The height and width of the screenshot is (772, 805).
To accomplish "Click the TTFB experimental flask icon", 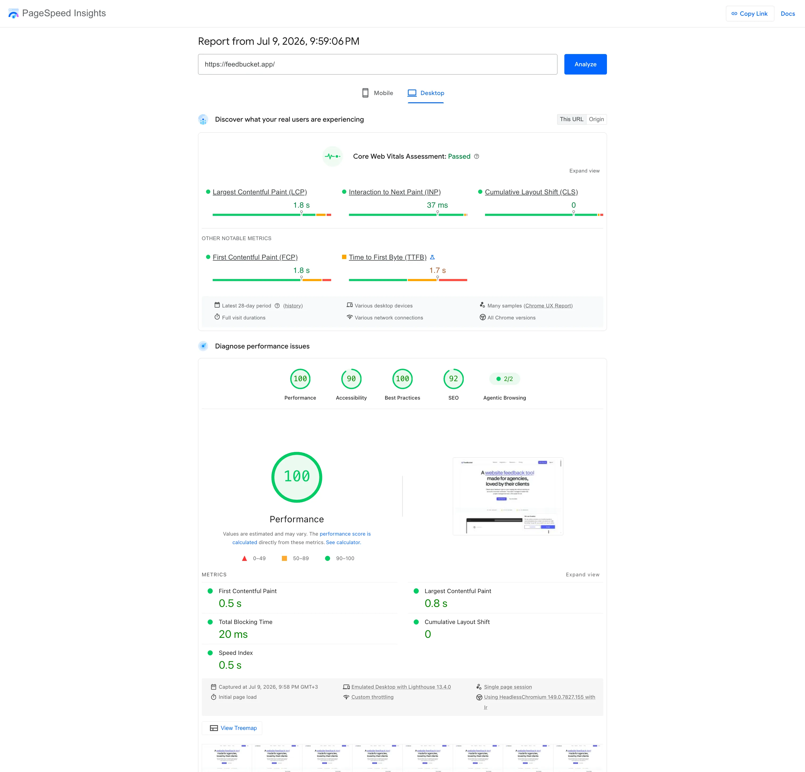I will pos(432,257).
